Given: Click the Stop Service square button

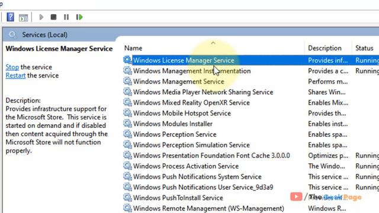Looking at the screenshot, I should pos(53,17).
